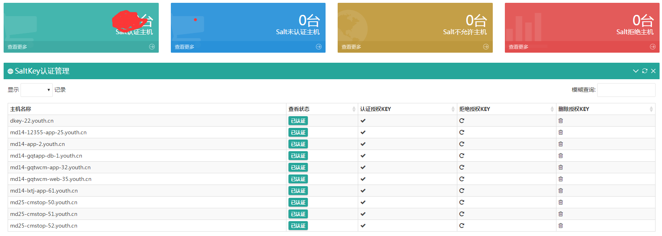The width and height of the screenshot is (662, 236).
Task: Select hostname md14-gqtwcm-web-35.youth.cn
Action: 51,179
